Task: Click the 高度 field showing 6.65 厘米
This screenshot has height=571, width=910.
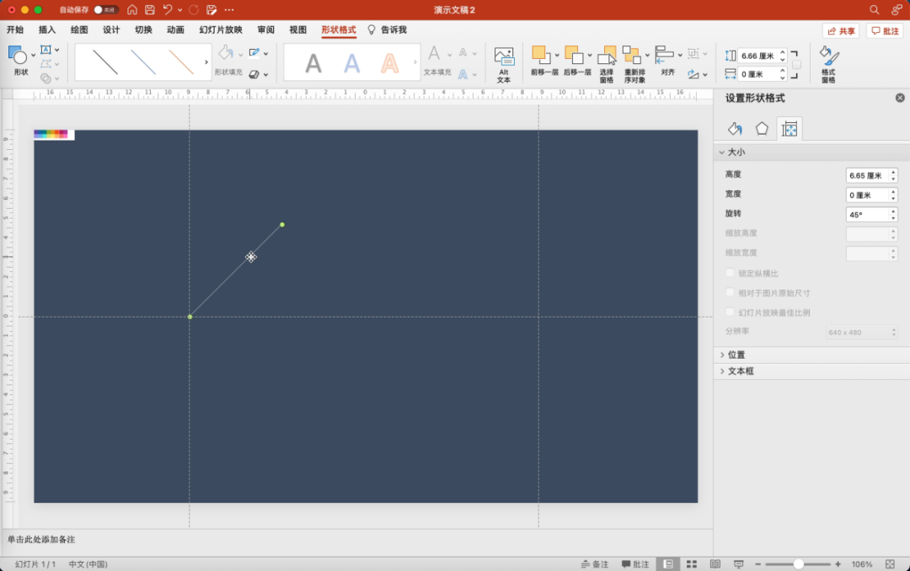Action: pyautogui.click(x=866, y=175)
